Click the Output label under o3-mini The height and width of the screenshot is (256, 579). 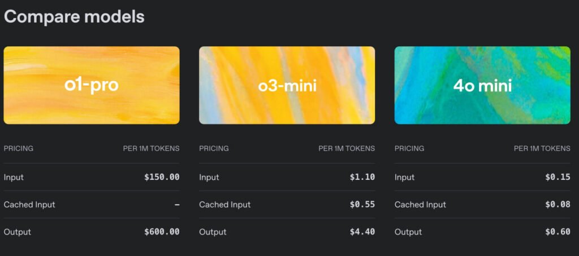tap(213, 232)
